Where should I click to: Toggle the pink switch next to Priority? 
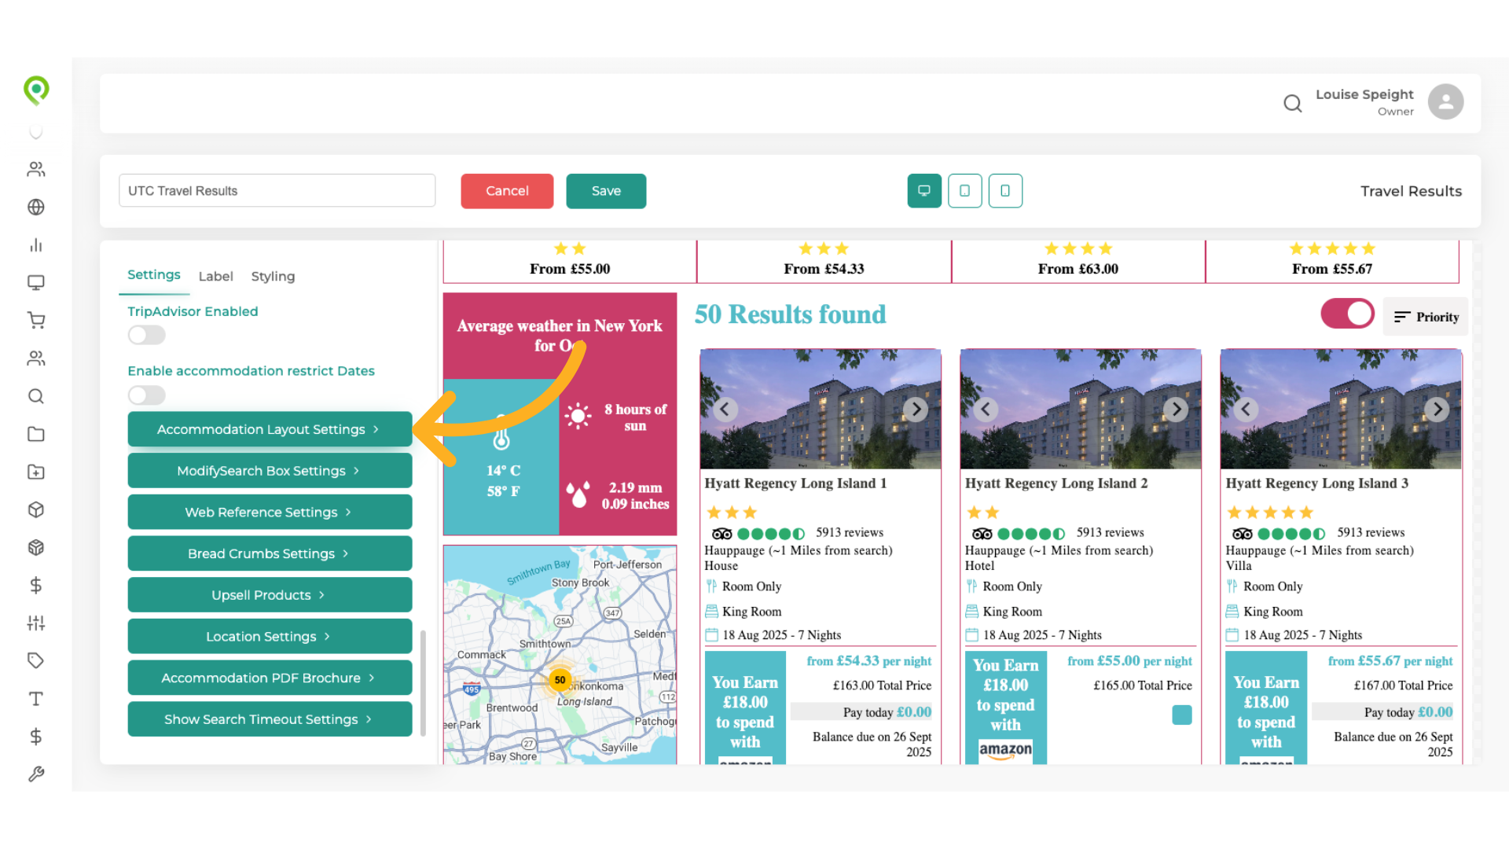(1347, 314)
